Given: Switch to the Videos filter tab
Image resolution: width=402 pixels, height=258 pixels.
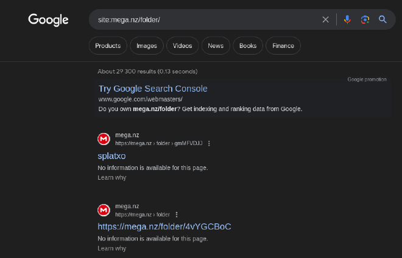Looking at the screenshot, I should point(182,46).
